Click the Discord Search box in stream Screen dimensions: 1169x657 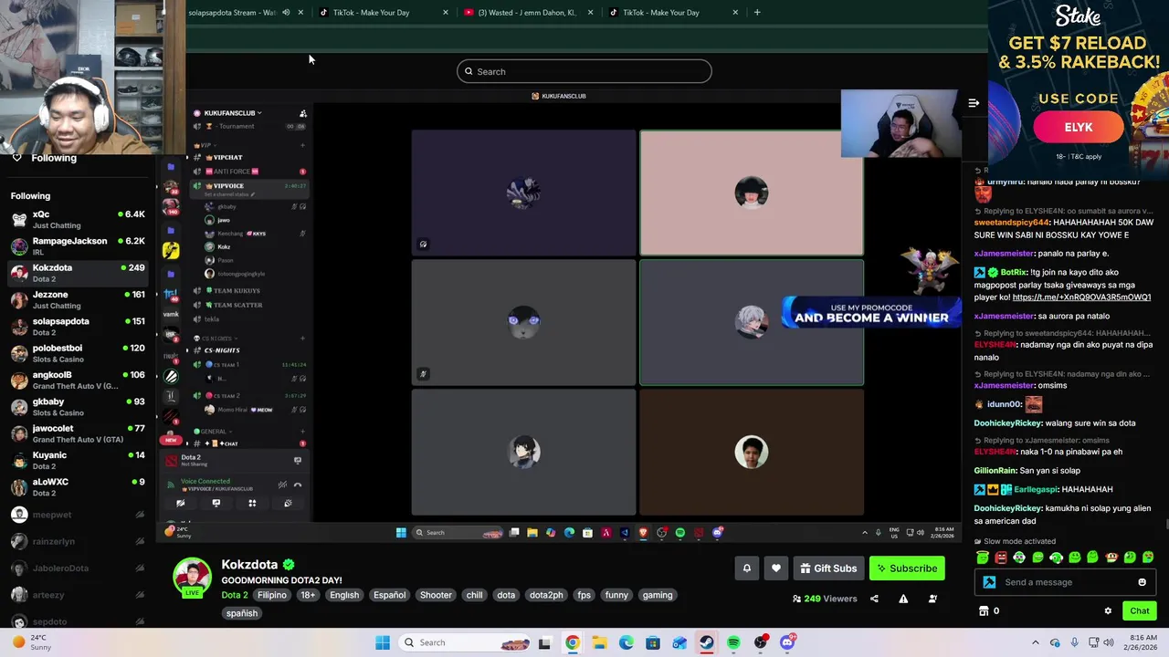pyautogui.click(x=584, y=71)
